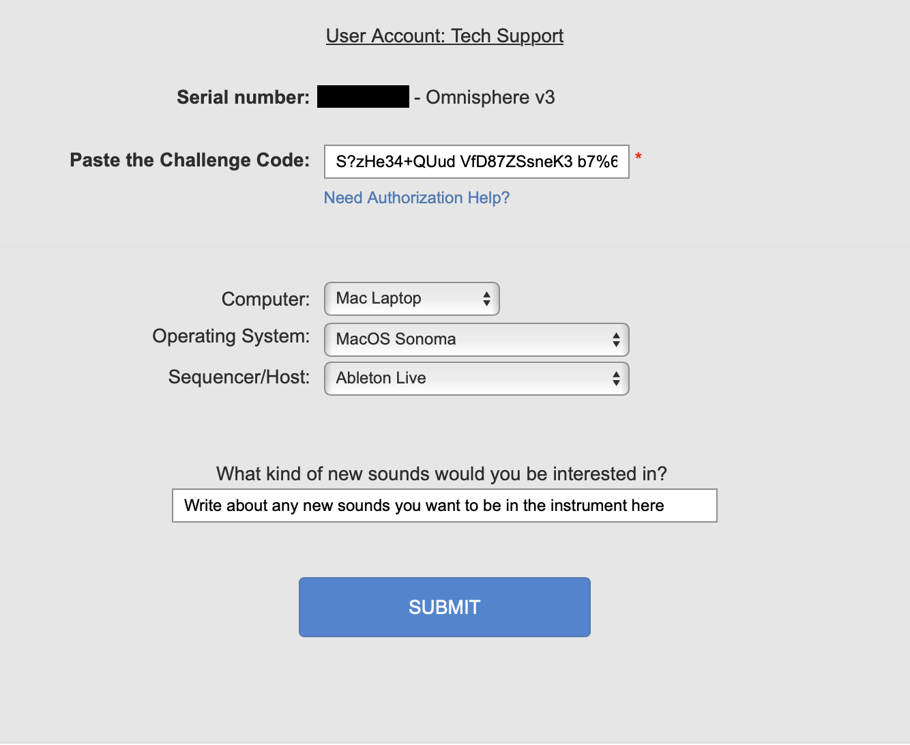Click the "Operating System:" field label
910x745 pixels.
(x=231, y=336)
